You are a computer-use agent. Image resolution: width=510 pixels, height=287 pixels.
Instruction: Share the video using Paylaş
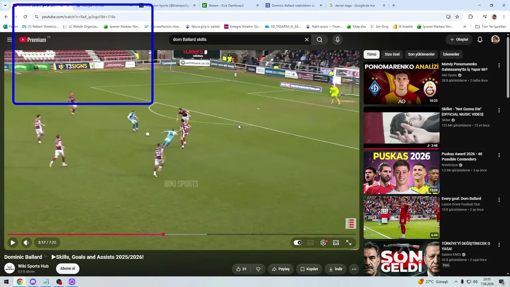point(281,269)
